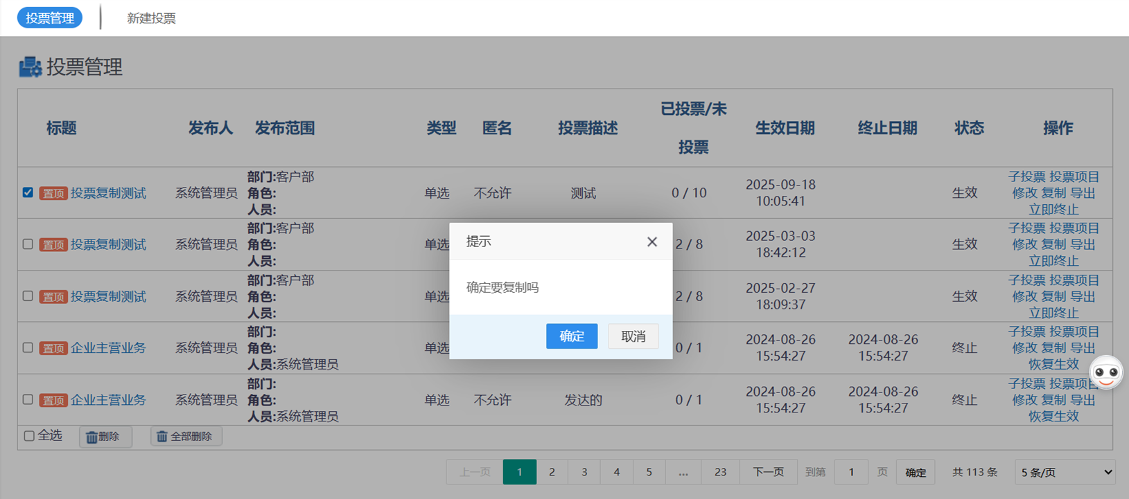This screenshot has height=499, width=1129.
Task: Click the page number jump input field
Action: pos(851,472)
